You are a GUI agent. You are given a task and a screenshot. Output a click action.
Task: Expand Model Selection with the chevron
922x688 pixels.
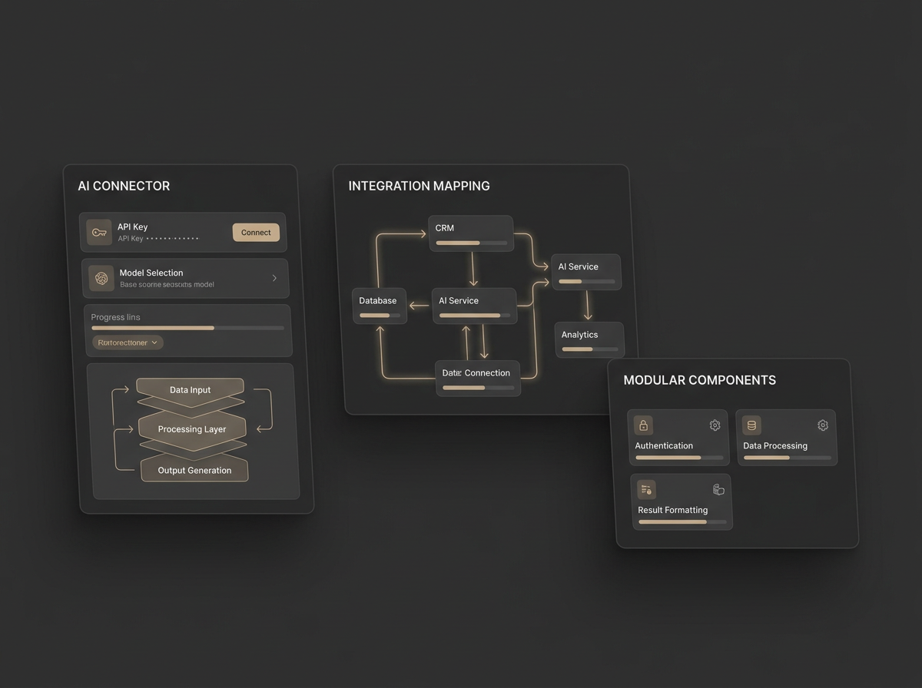click(x=274, y=278)
